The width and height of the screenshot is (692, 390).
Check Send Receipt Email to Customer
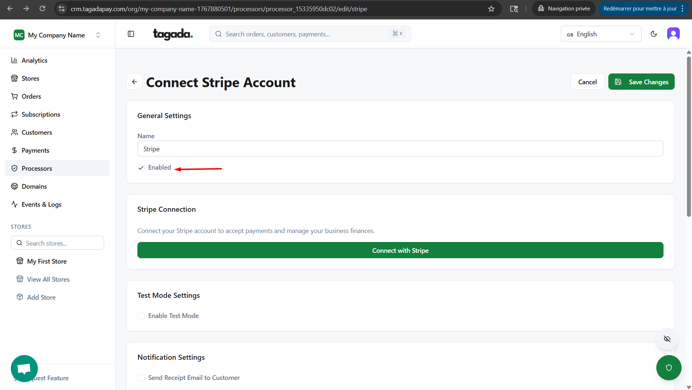point(141,378)
